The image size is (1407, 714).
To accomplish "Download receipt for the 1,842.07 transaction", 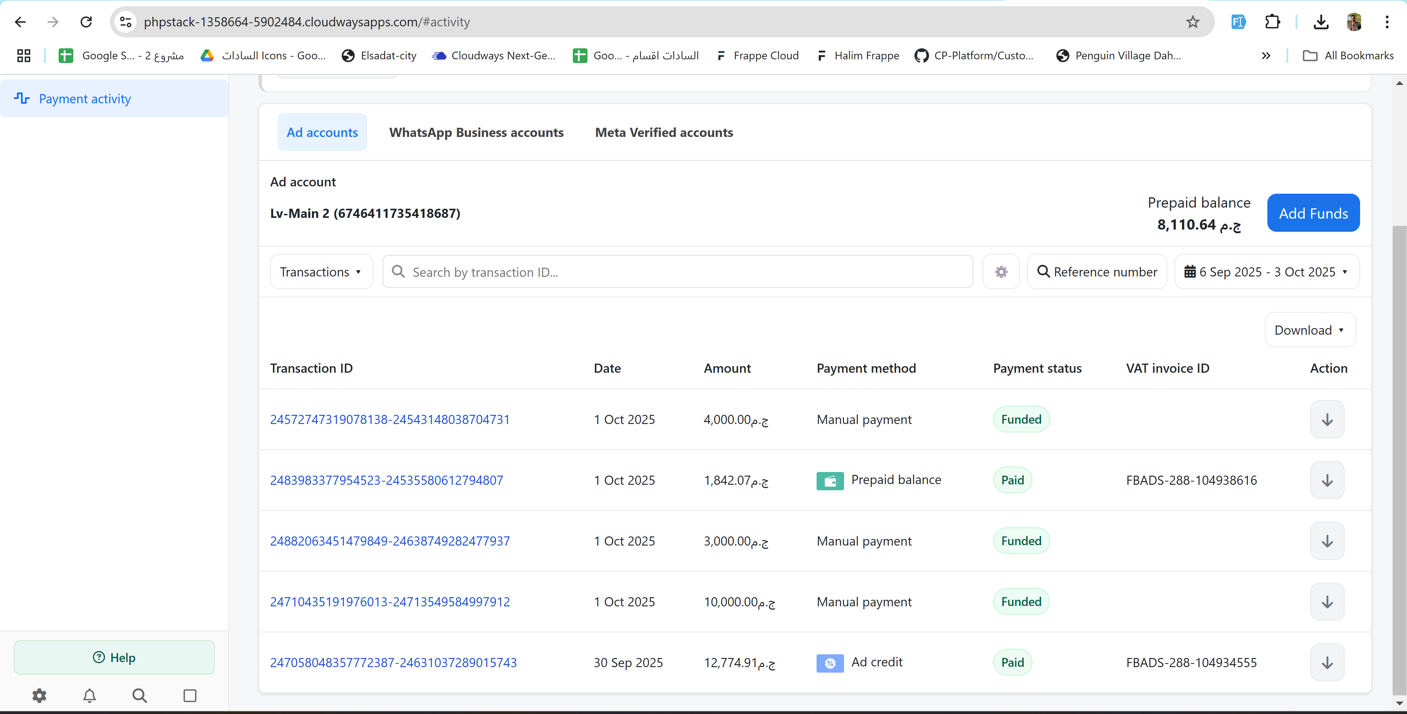I will point(1327,480).
